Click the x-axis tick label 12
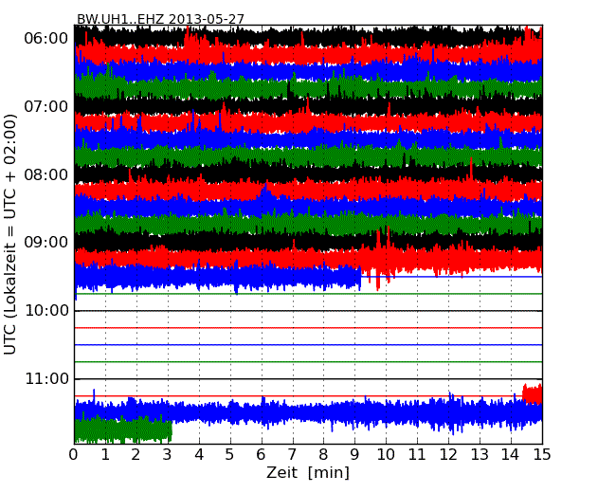This screenshot has width=616, height=493. click(448, 454)
